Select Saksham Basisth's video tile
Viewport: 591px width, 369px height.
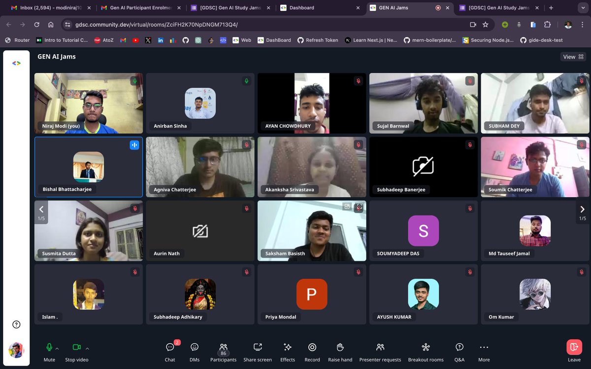tap(312, 230)
